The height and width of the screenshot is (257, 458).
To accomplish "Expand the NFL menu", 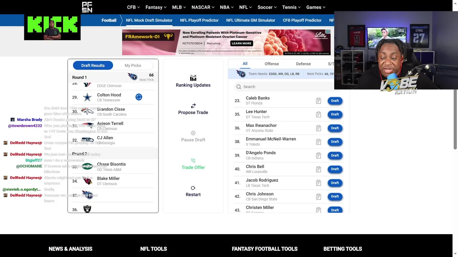I will [x=245, y=7].
